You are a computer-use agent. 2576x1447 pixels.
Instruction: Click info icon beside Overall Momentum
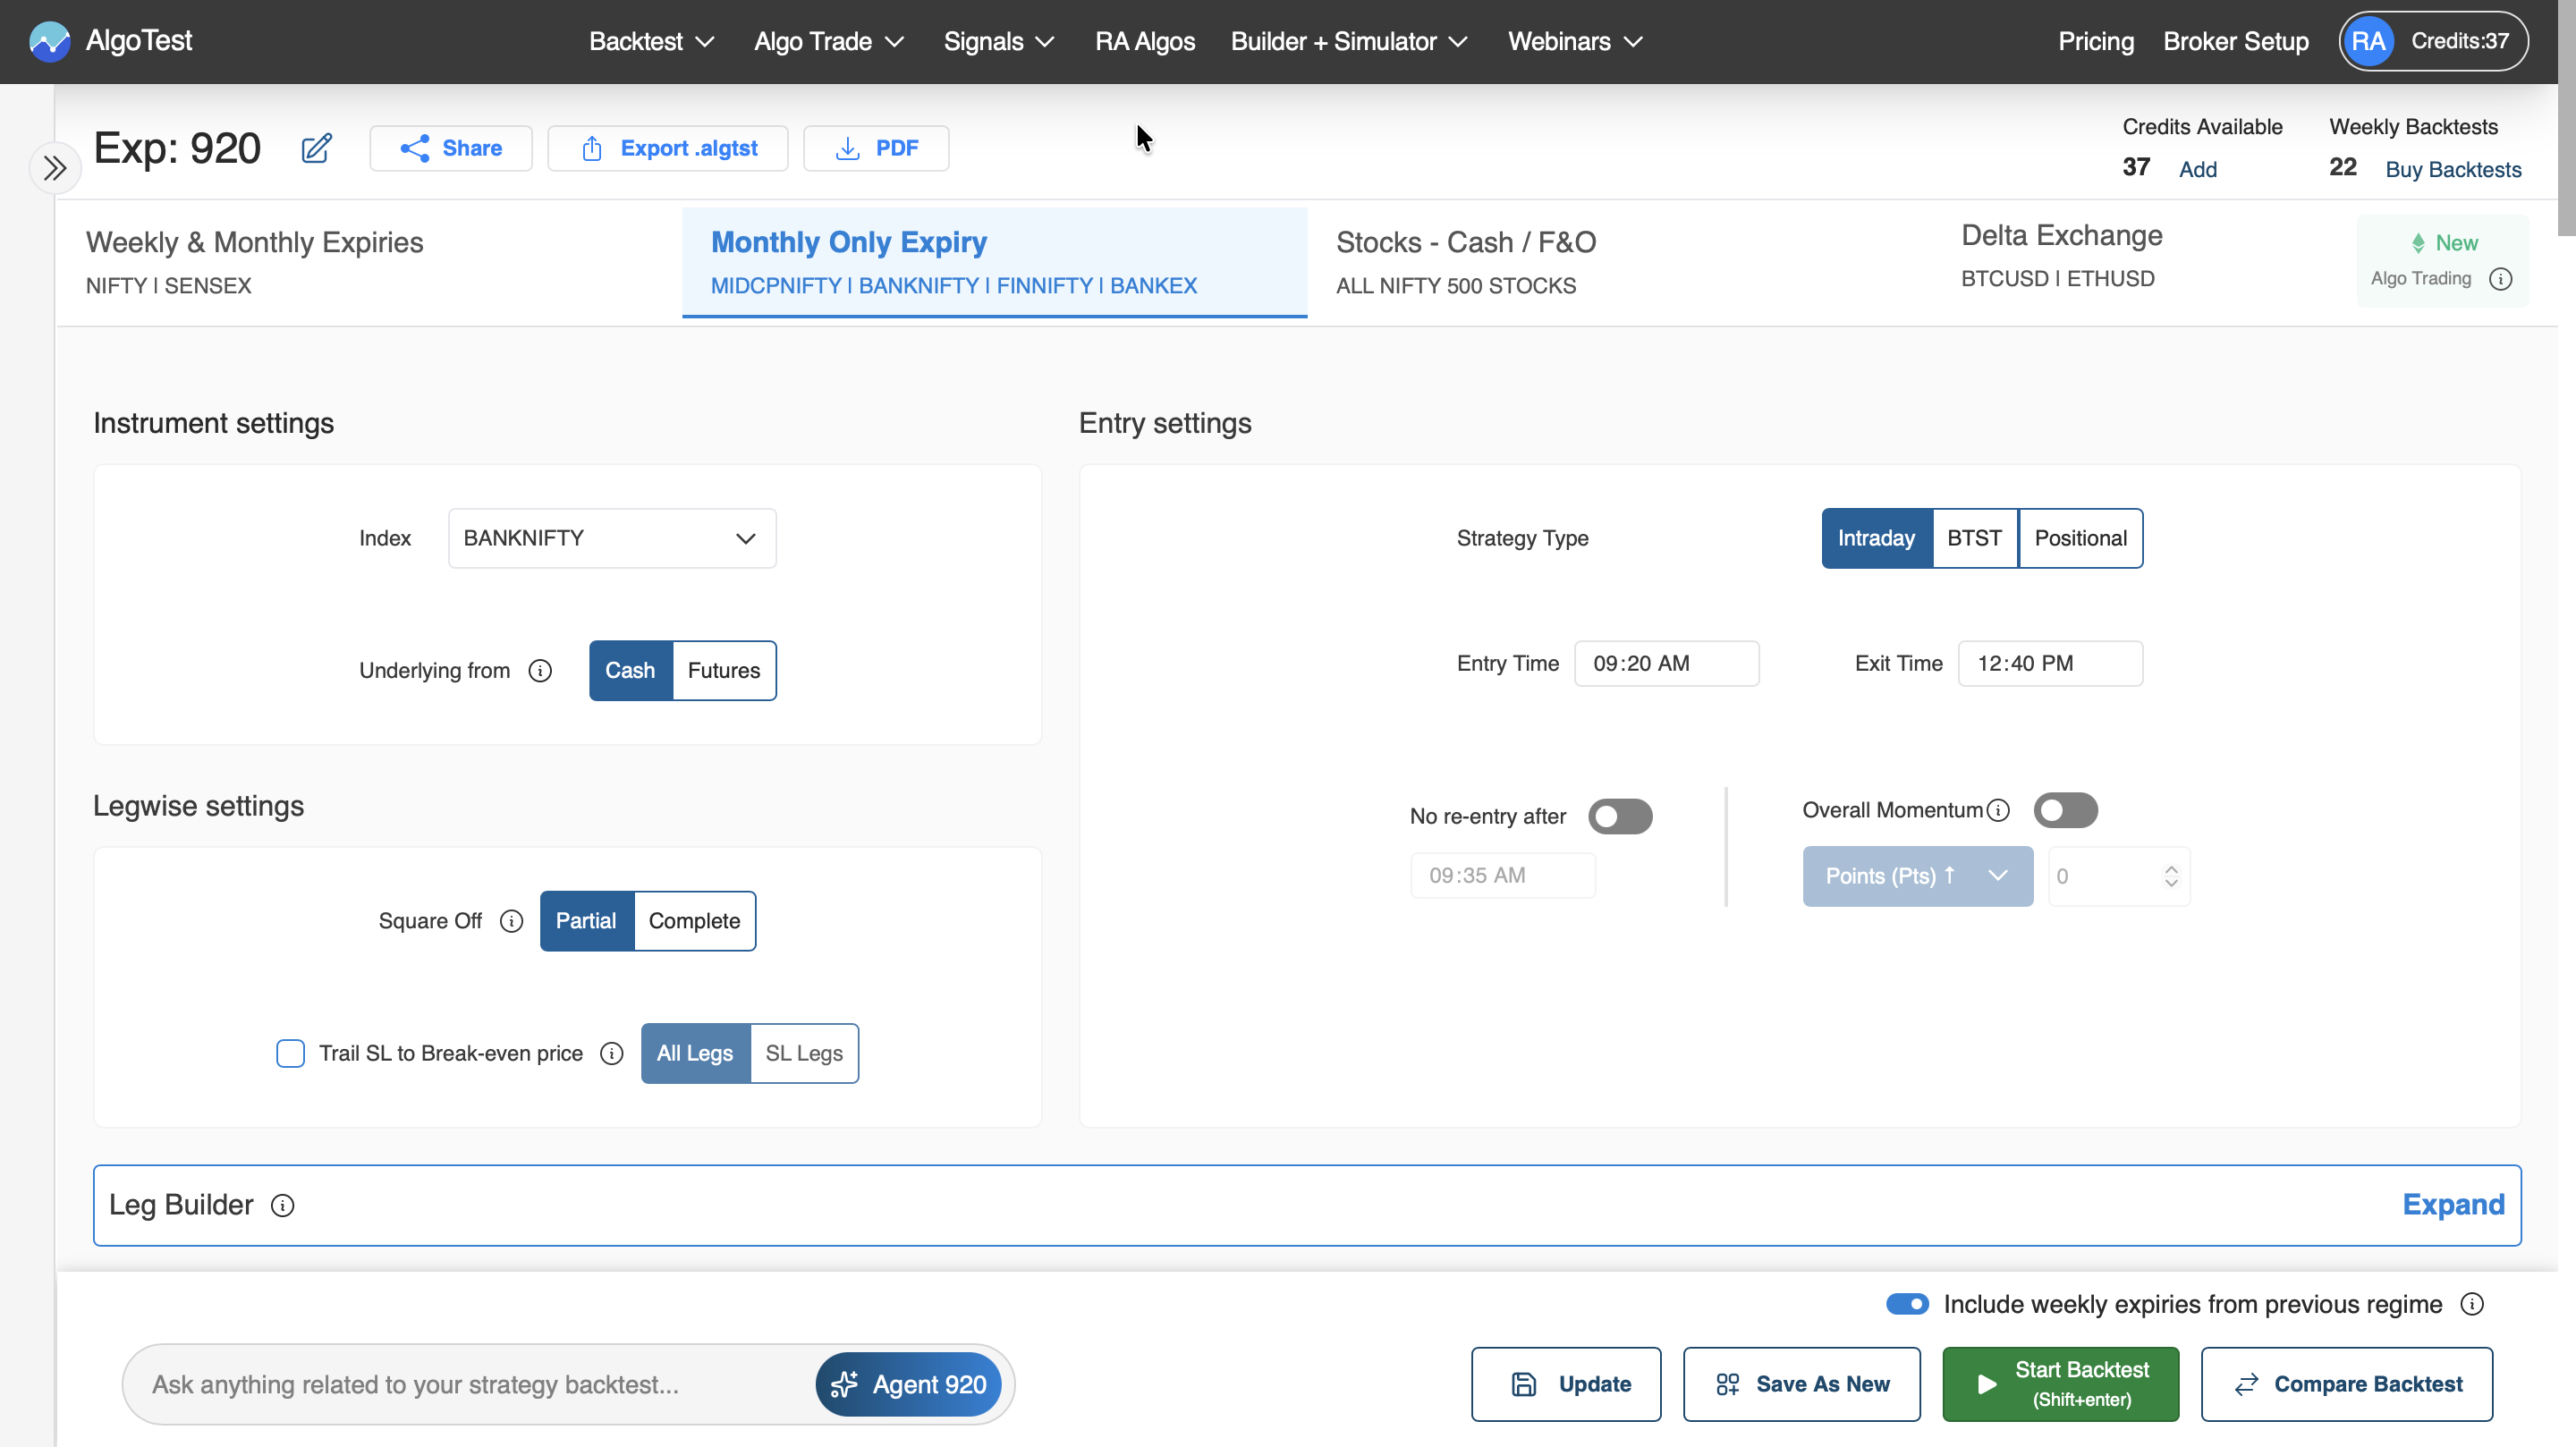point(1998,811)
